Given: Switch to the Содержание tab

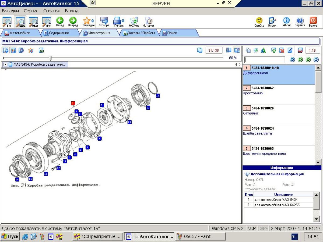Looking at the screenshot, I should [x=59, y=33].
